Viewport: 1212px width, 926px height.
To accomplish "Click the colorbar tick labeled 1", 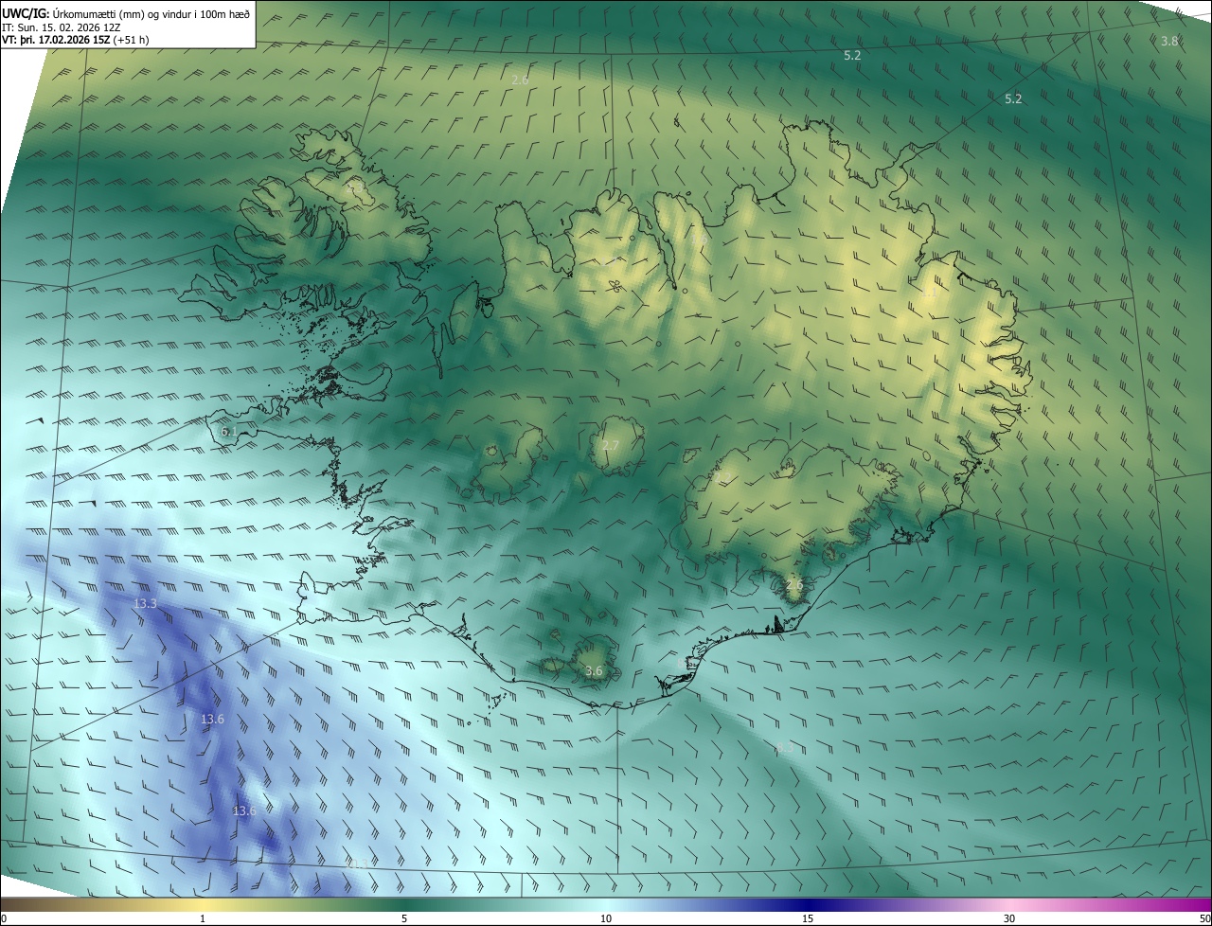I will click(203, 918).
